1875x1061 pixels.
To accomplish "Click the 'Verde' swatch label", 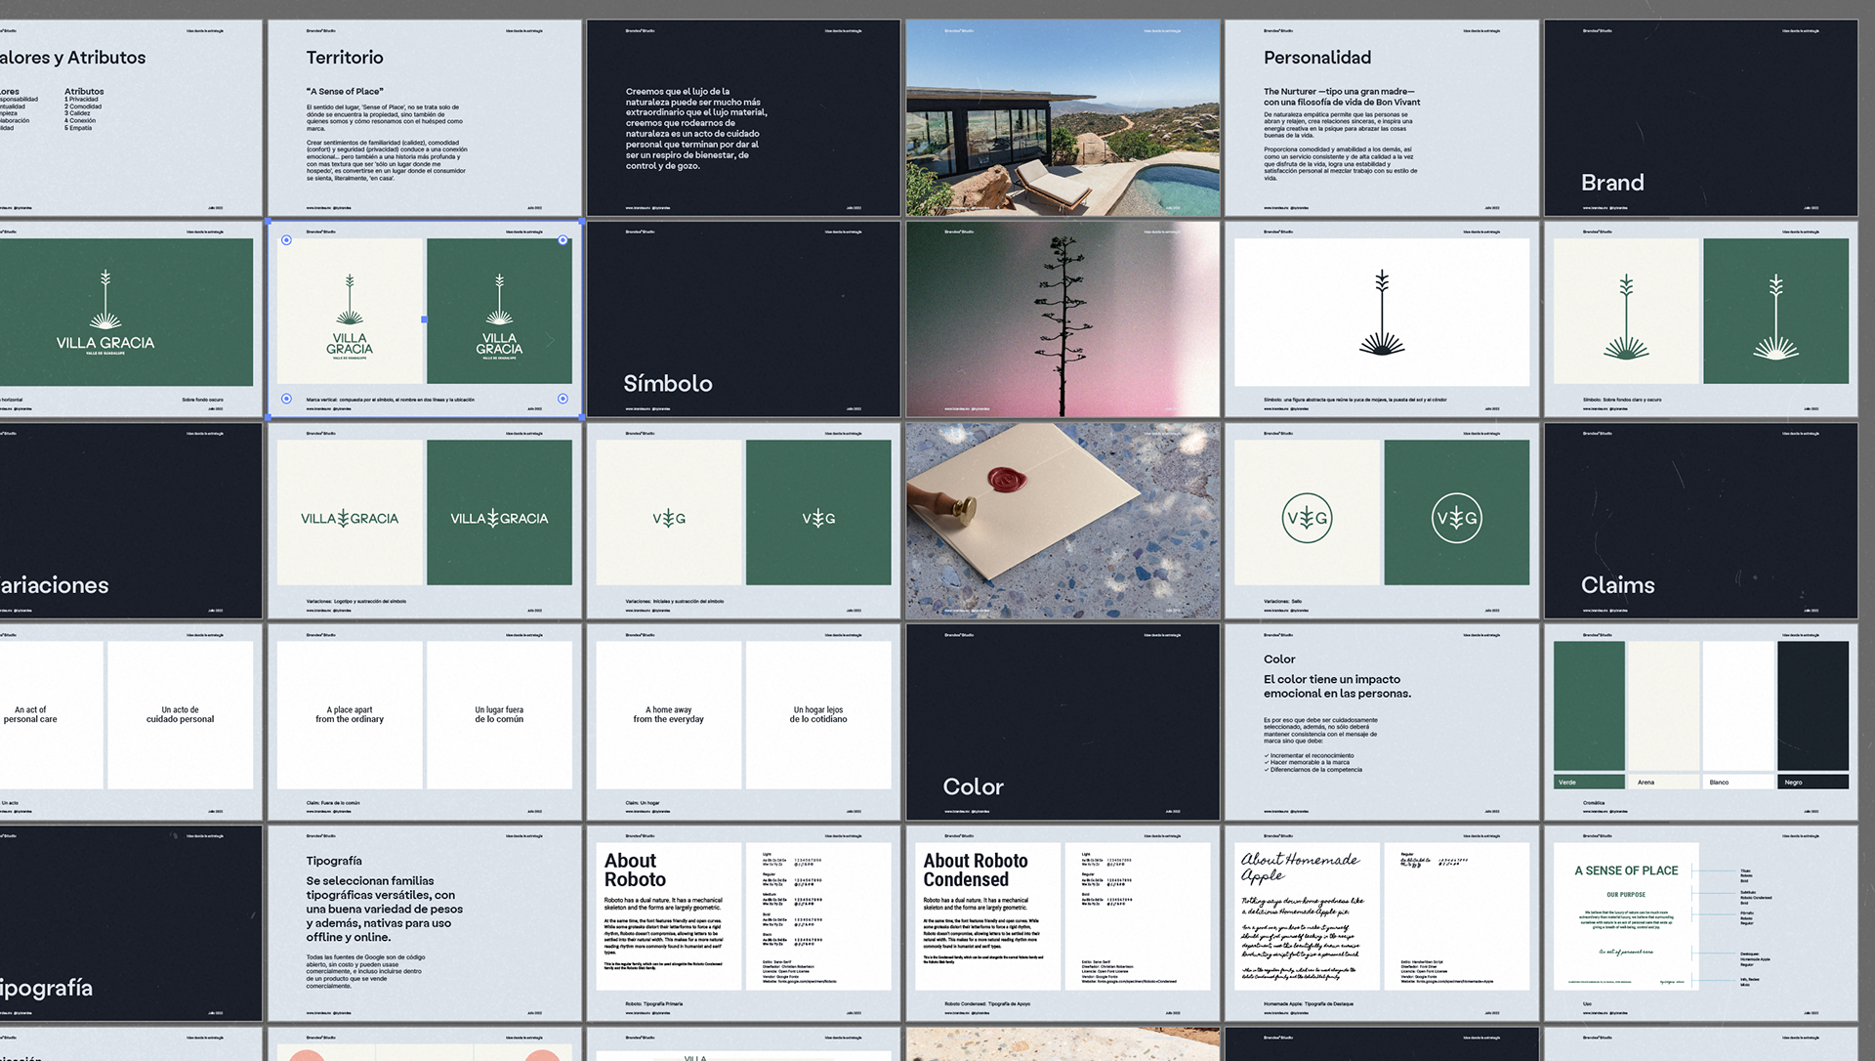I will [1567, 783].
